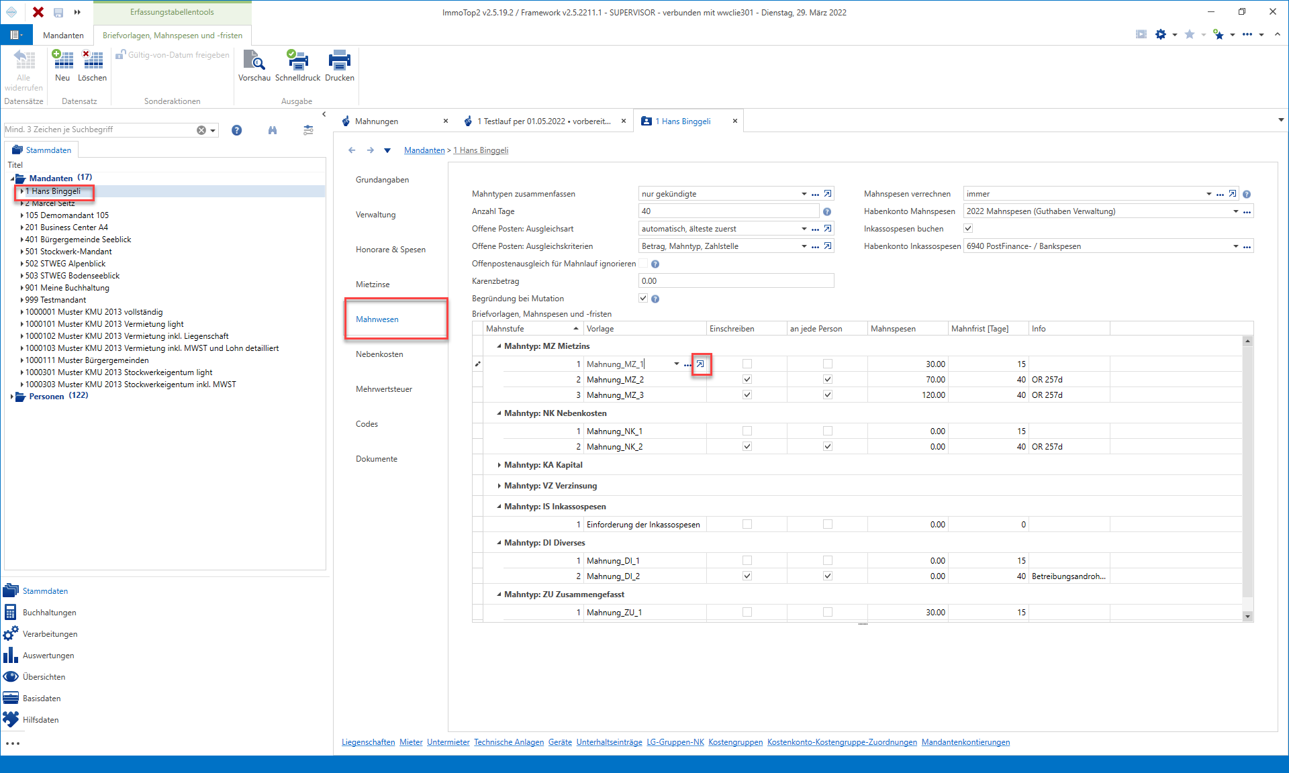Open the Basisdaten module
Viewport: 1289px width, 773px height.
[32, 698]
